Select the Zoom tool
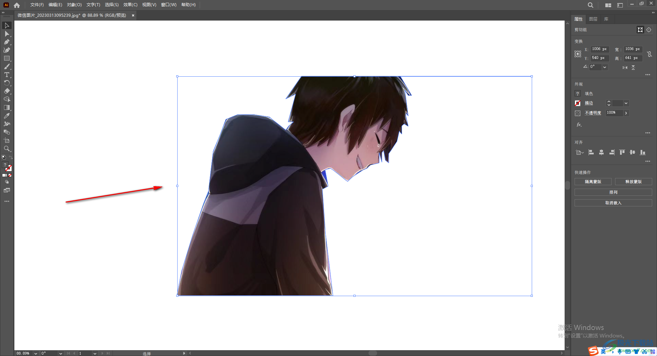Image resolution: width=657 pixels, height=356 pixels. point(7,149)
